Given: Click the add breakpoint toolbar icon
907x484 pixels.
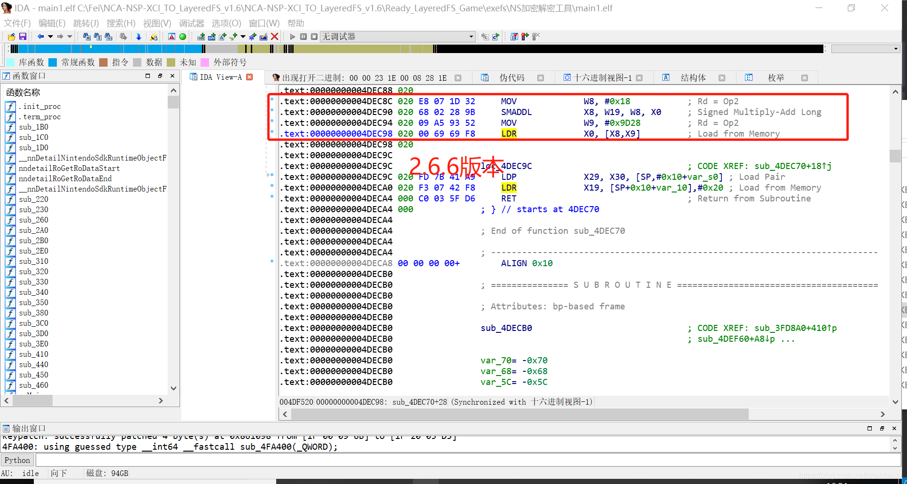Looking at the screenshot, I should 525,37.
